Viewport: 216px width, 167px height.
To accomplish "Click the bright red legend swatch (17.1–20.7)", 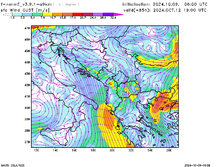I will click(x=78, y=14).
